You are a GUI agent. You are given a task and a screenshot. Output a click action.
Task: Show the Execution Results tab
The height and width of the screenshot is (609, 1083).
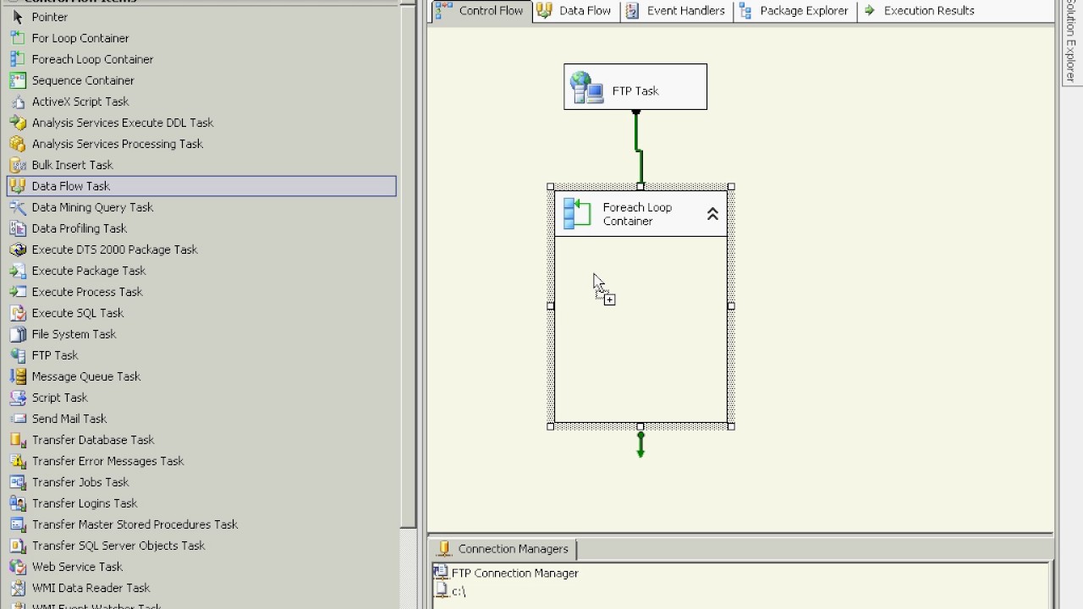[919, 11]
